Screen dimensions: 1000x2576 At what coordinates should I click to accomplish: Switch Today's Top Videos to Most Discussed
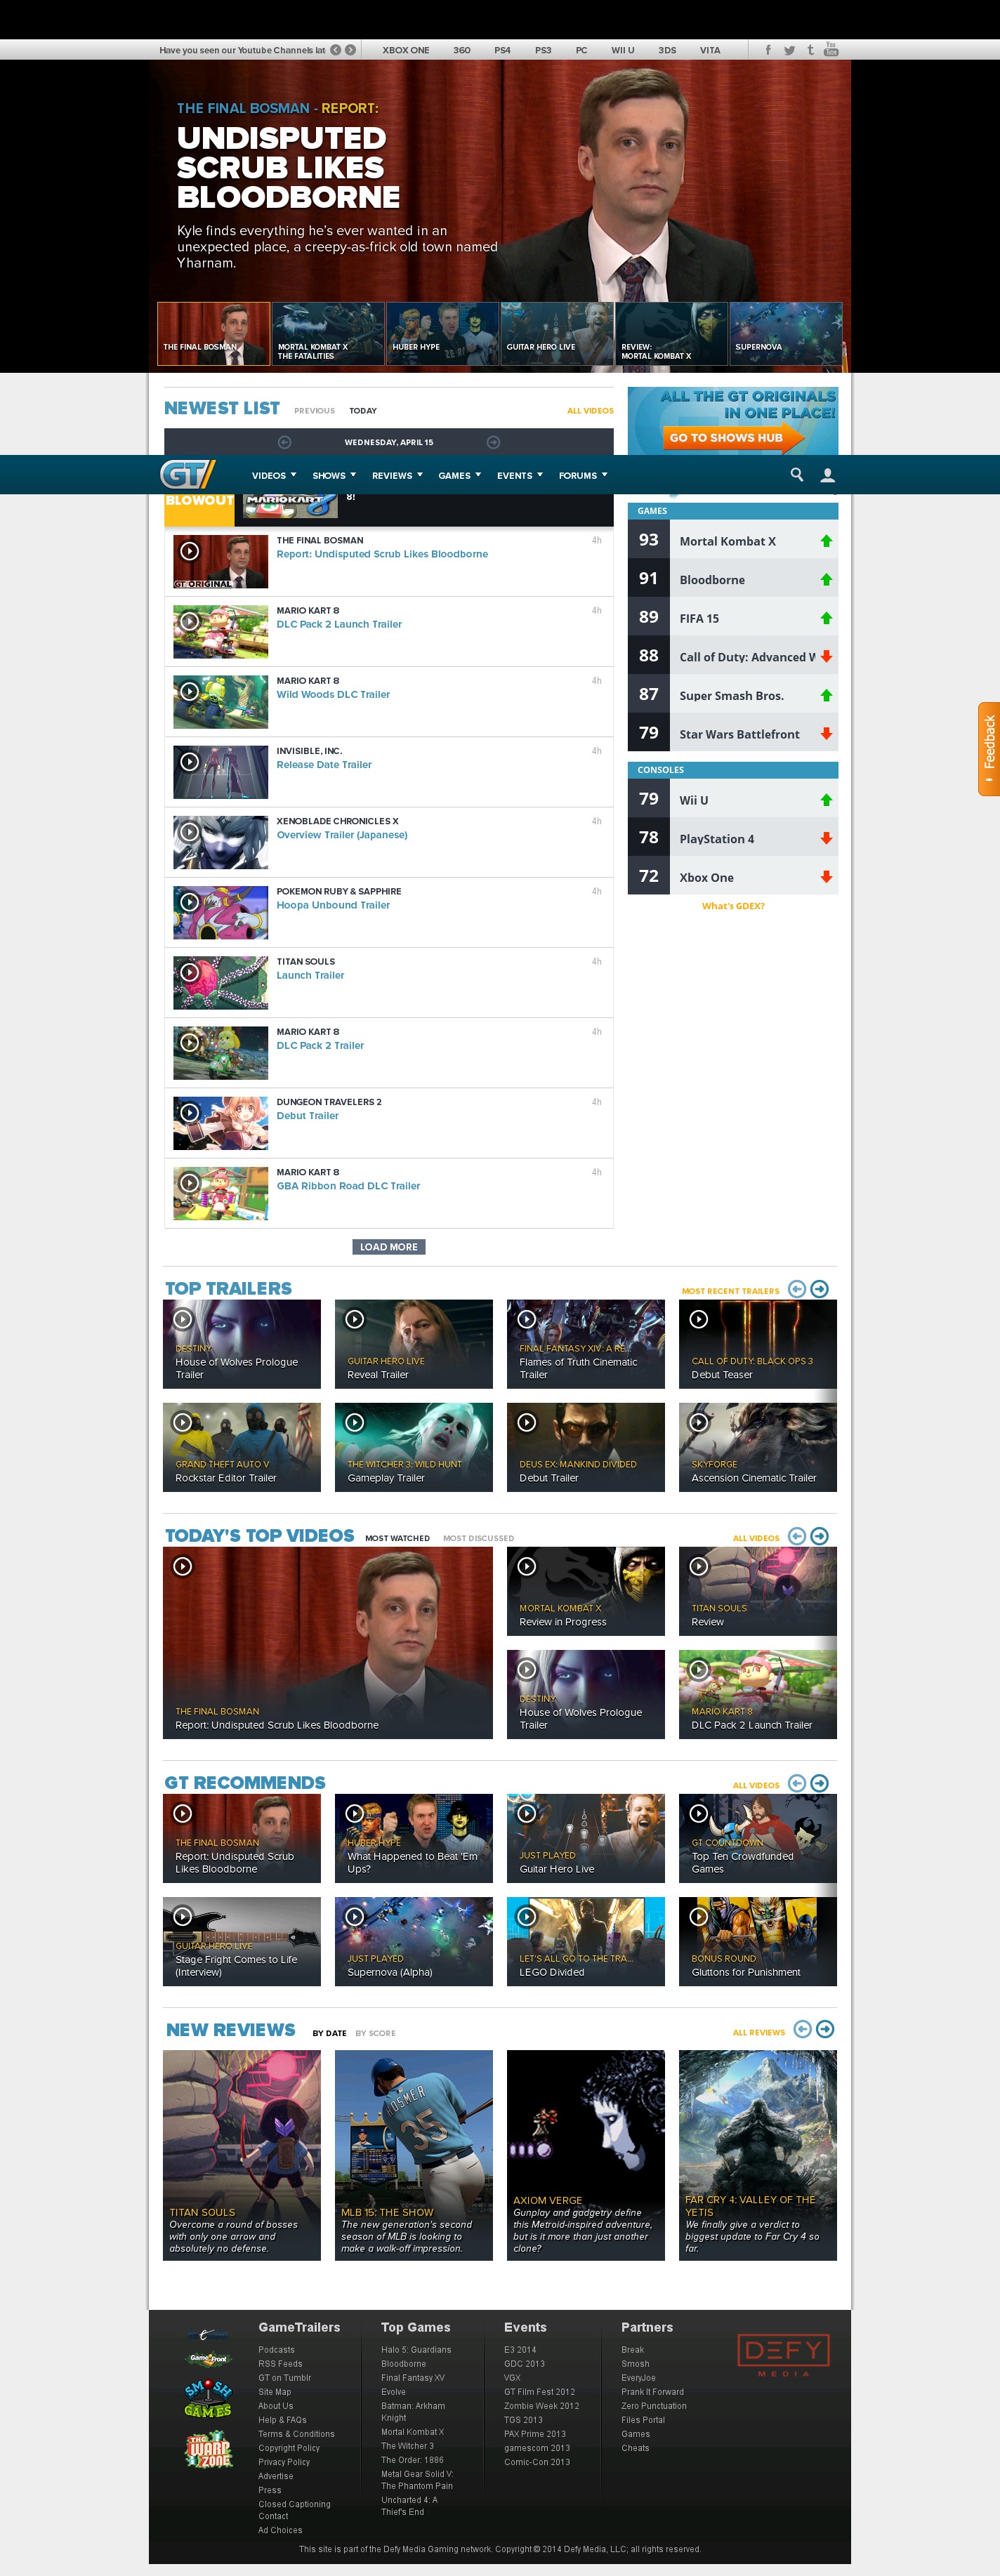point(478,1538)
